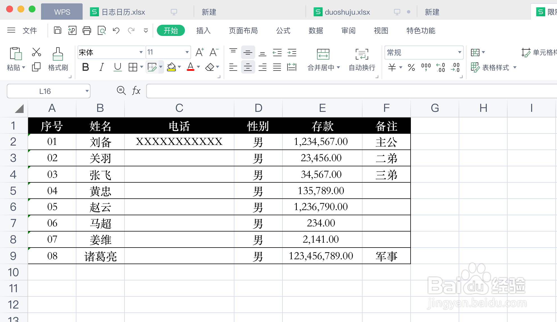Click Decrease Decimal places icon

click(455, 67)
